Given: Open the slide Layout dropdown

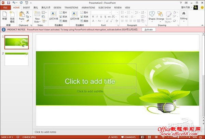Looking at the screenshot, I should (44, 12).
